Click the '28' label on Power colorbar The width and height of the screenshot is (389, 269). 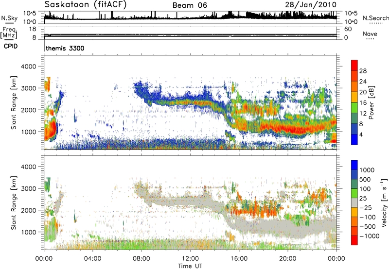363,71
